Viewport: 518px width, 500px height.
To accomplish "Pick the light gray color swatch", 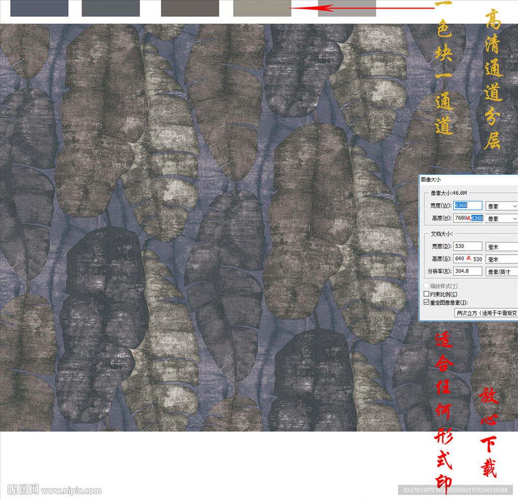I will click(347, 8).
